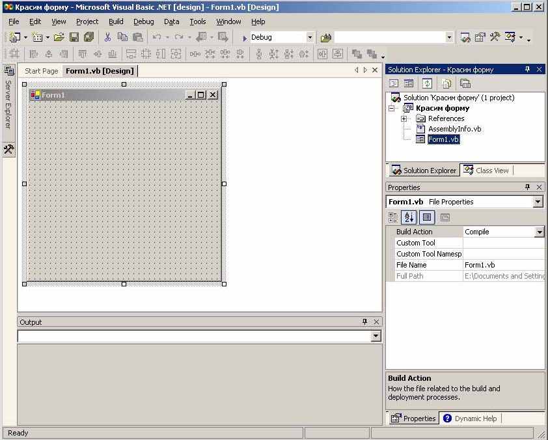
Task: Open Properties Window from the main toolbar icon
Action: point(480,37)
